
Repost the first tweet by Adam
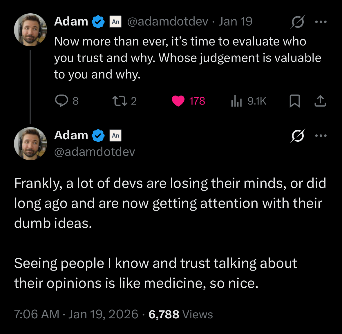point(118,101)
